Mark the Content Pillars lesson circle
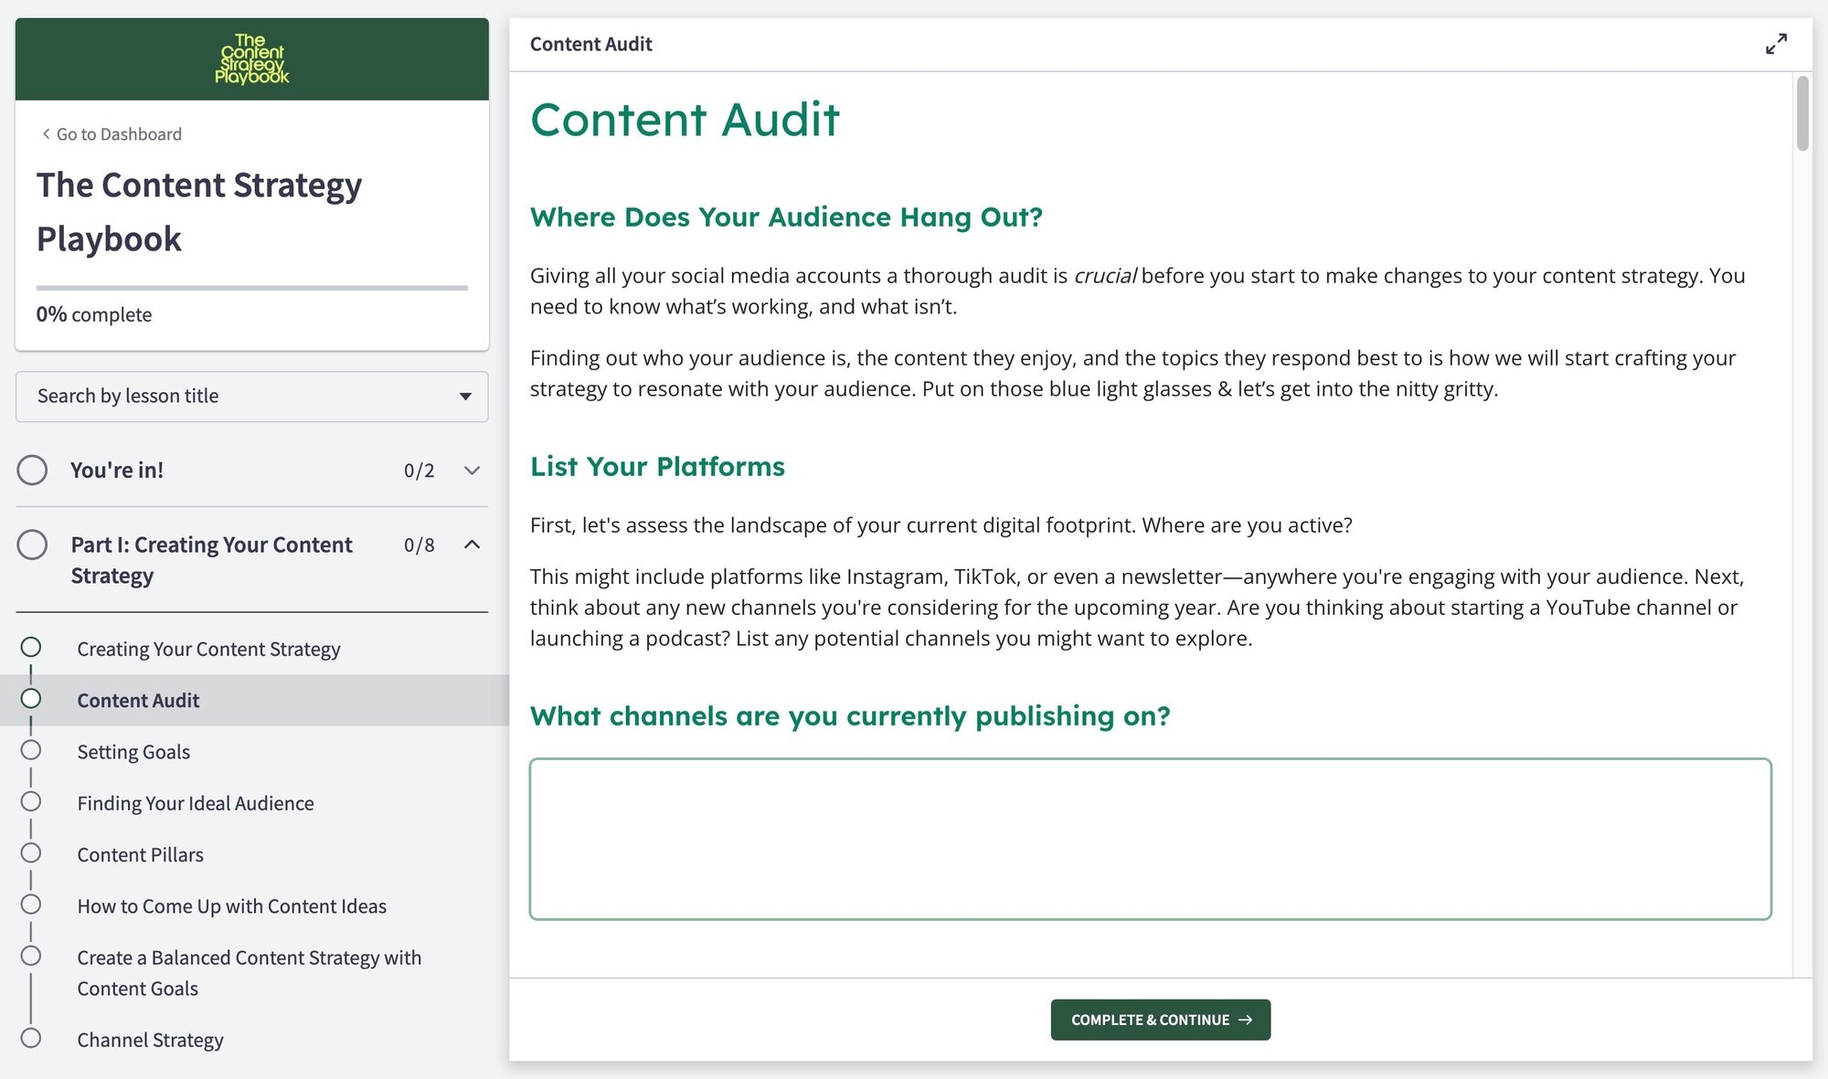The height and width of the screenshot is (1079, 1828). [x=31, y=852]
